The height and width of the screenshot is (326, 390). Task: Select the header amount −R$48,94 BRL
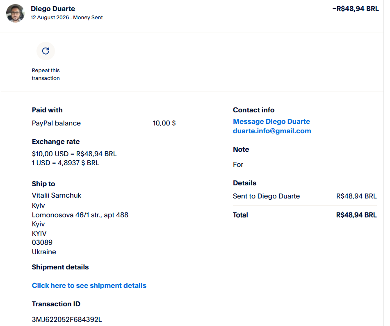pyautogui.click(x=356, y=9)
